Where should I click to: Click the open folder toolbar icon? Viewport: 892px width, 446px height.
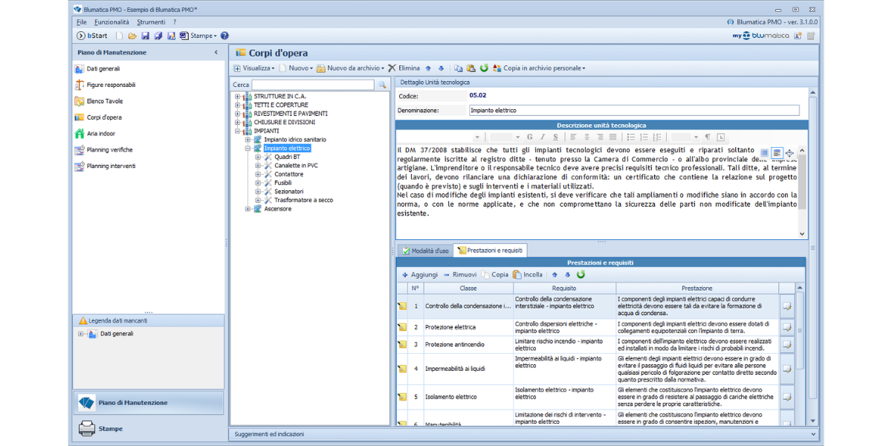(x=132, y=36)
